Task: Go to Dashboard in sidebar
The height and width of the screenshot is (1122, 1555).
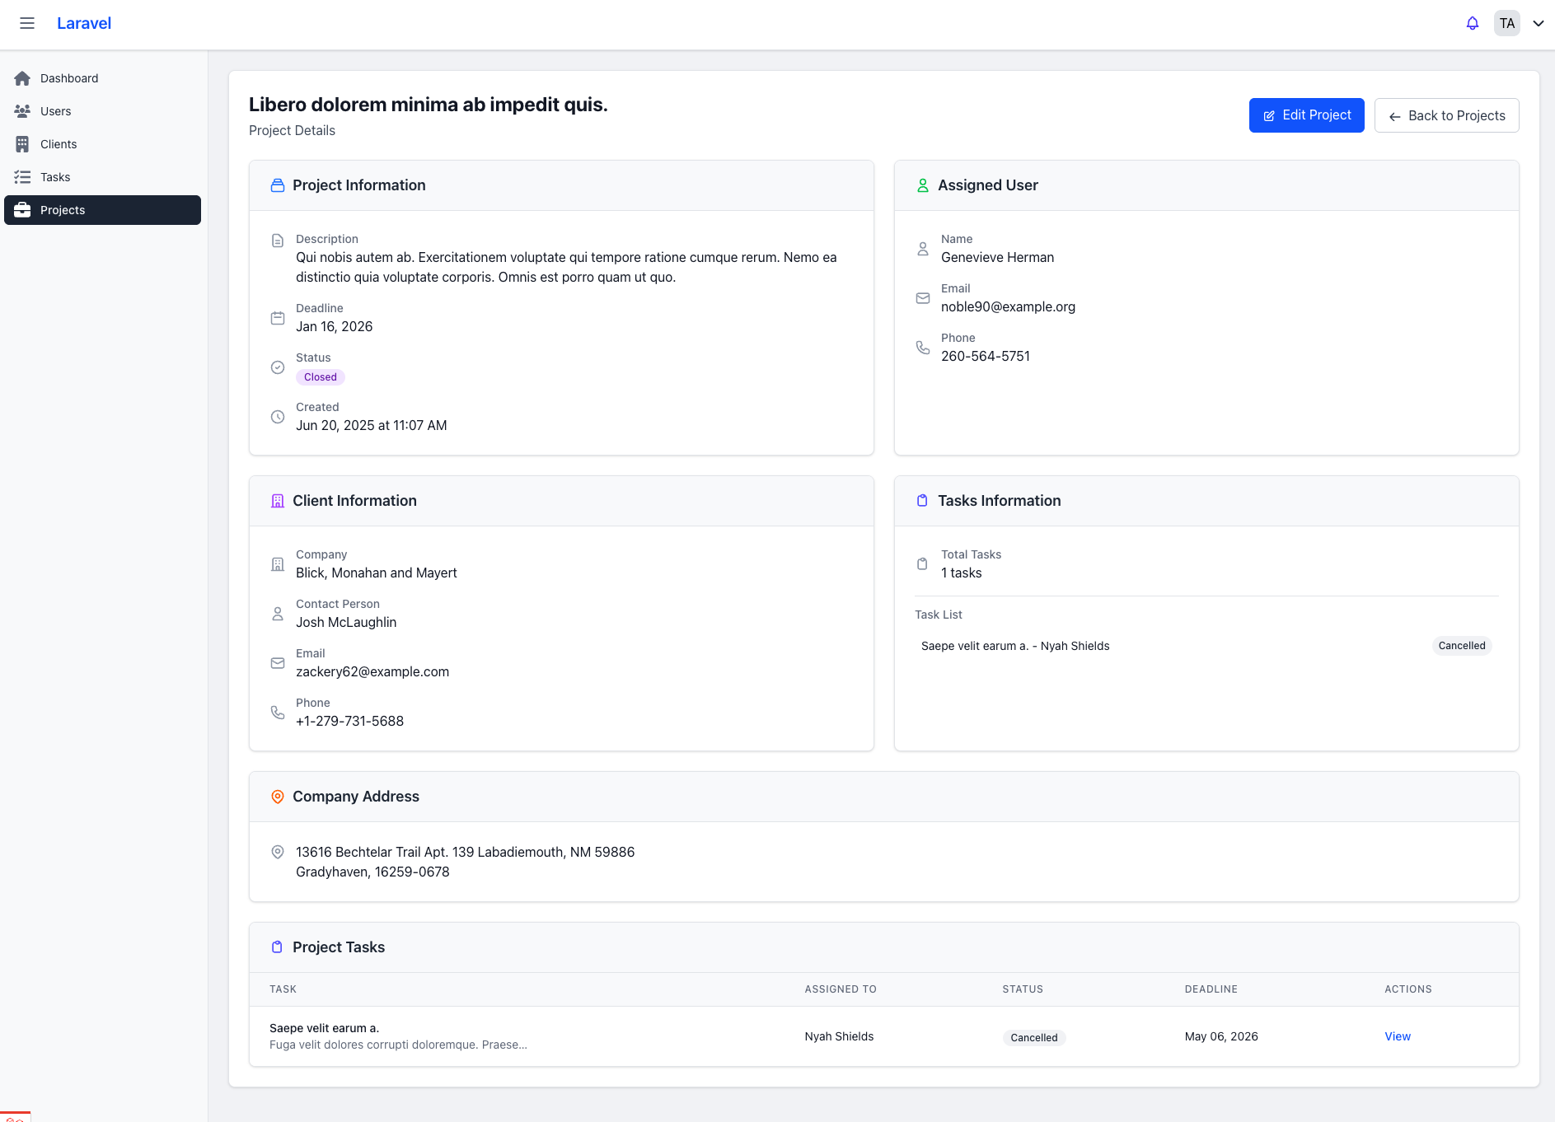Action: [x=69, y=78]
